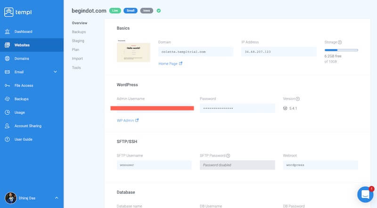Click the 5.4.1 version number

(x=293, y=108)
